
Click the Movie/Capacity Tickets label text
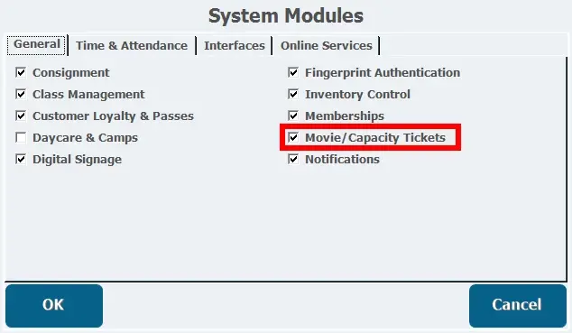click(x=375, y=138)
